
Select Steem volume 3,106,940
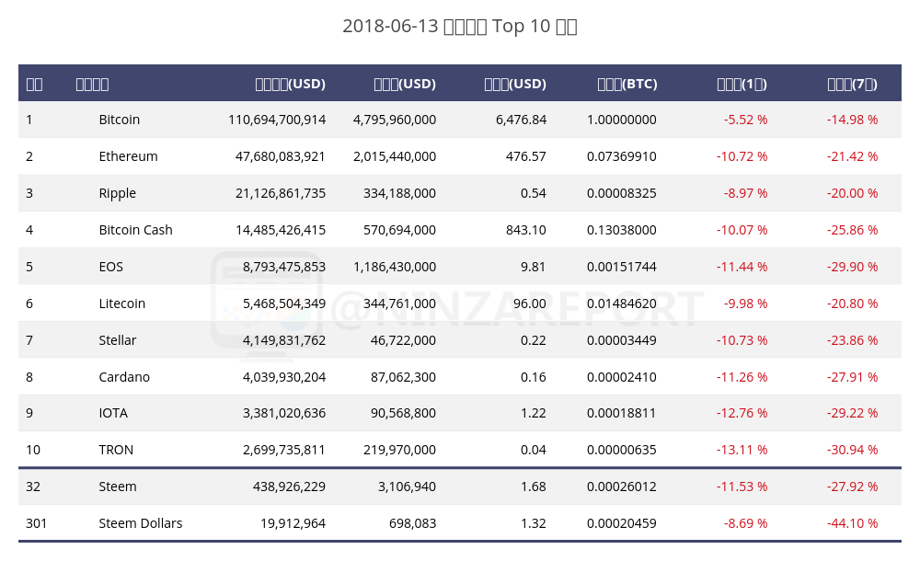(x=407, y=487)
